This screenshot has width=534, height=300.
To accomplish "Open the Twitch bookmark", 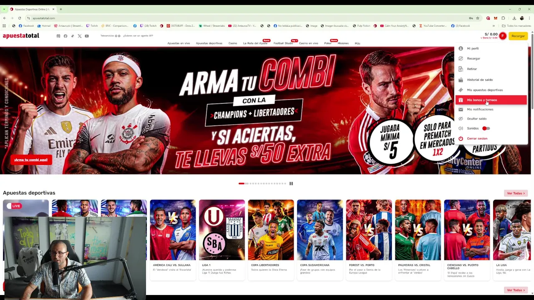I will pyautogui.click(x=91, y=26).
